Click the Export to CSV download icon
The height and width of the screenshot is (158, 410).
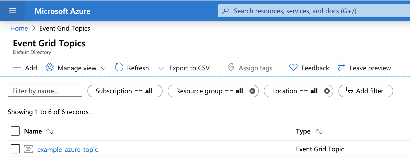point(161,68)
